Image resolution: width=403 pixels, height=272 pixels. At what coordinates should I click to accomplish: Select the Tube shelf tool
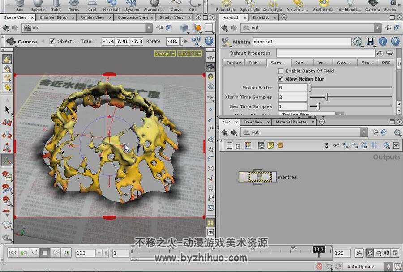(x=56, y=6)
